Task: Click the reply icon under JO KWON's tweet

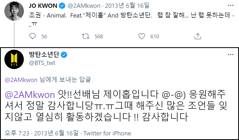Action: (32, 36)
